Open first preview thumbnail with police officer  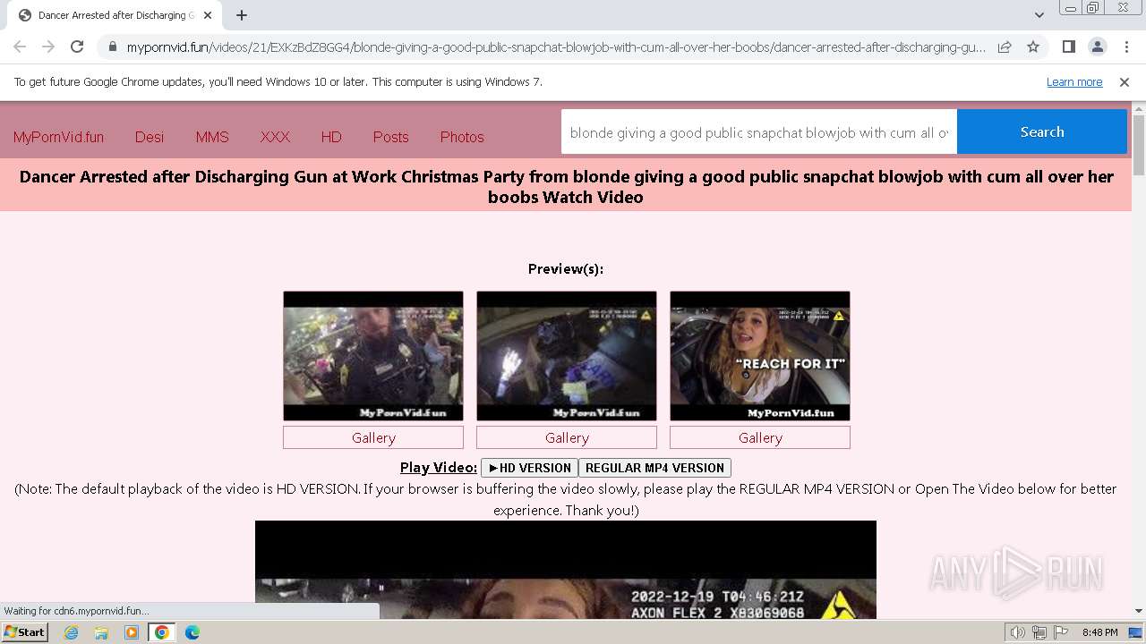pyautogui.click(x=373, y=356)
